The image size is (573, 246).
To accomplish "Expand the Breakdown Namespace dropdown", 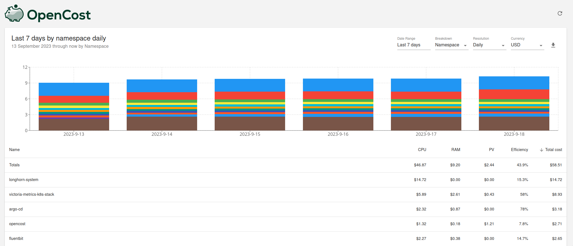I will pos(451,45).
